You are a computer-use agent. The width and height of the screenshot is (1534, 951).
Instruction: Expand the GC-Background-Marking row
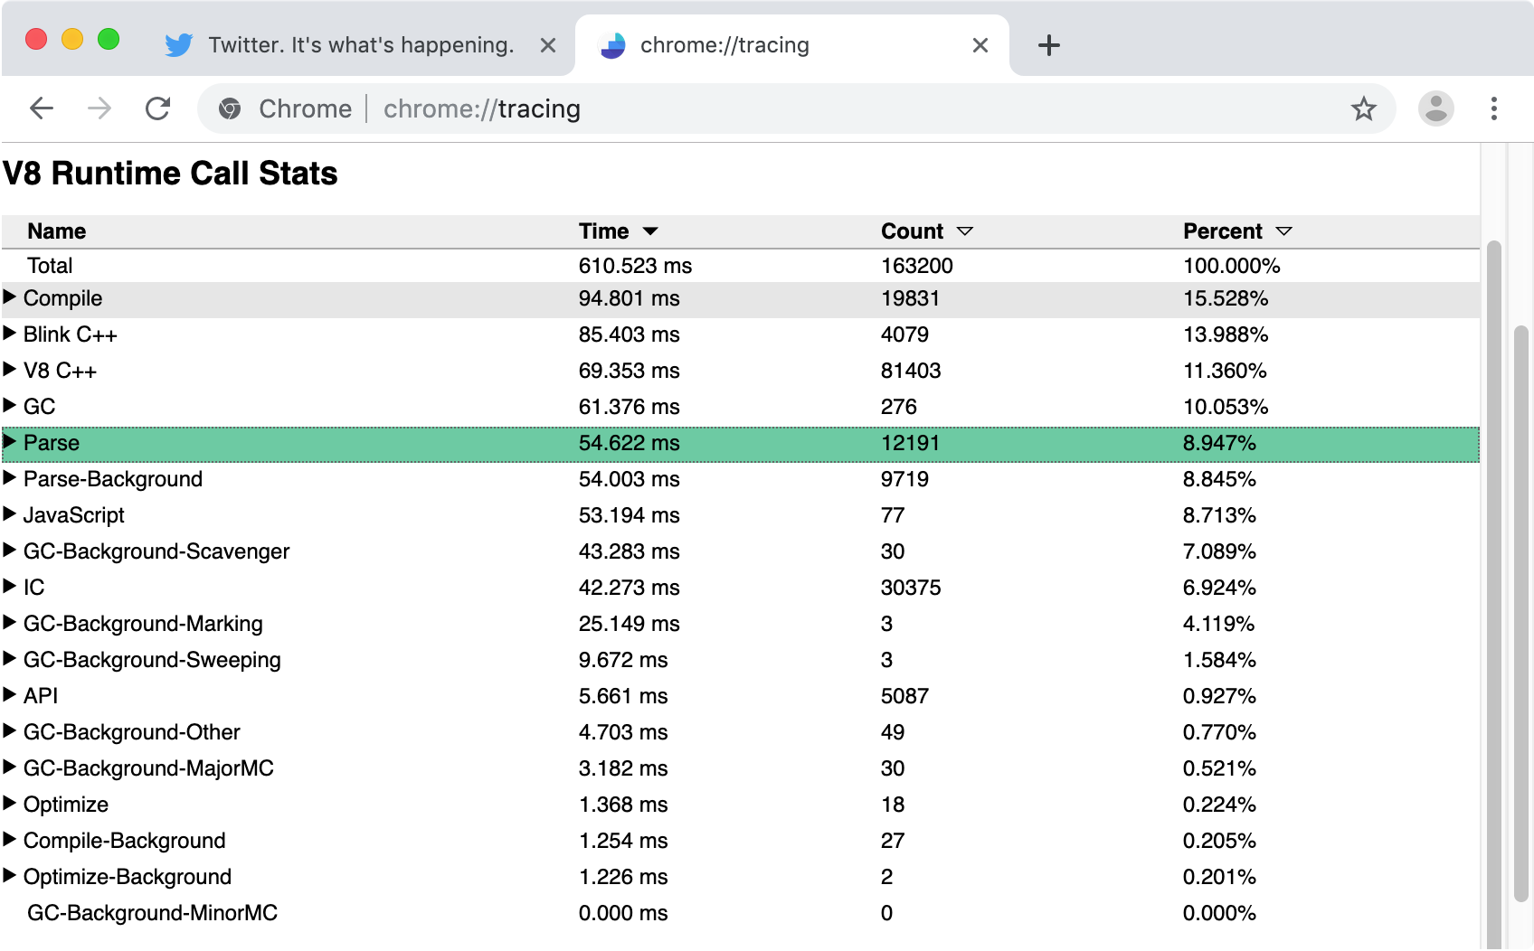pyautogui.click(x=10, y=622)
